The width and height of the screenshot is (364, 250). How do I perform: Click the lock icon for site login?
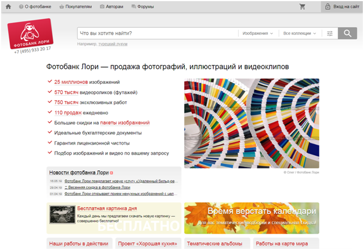(327, 6)
